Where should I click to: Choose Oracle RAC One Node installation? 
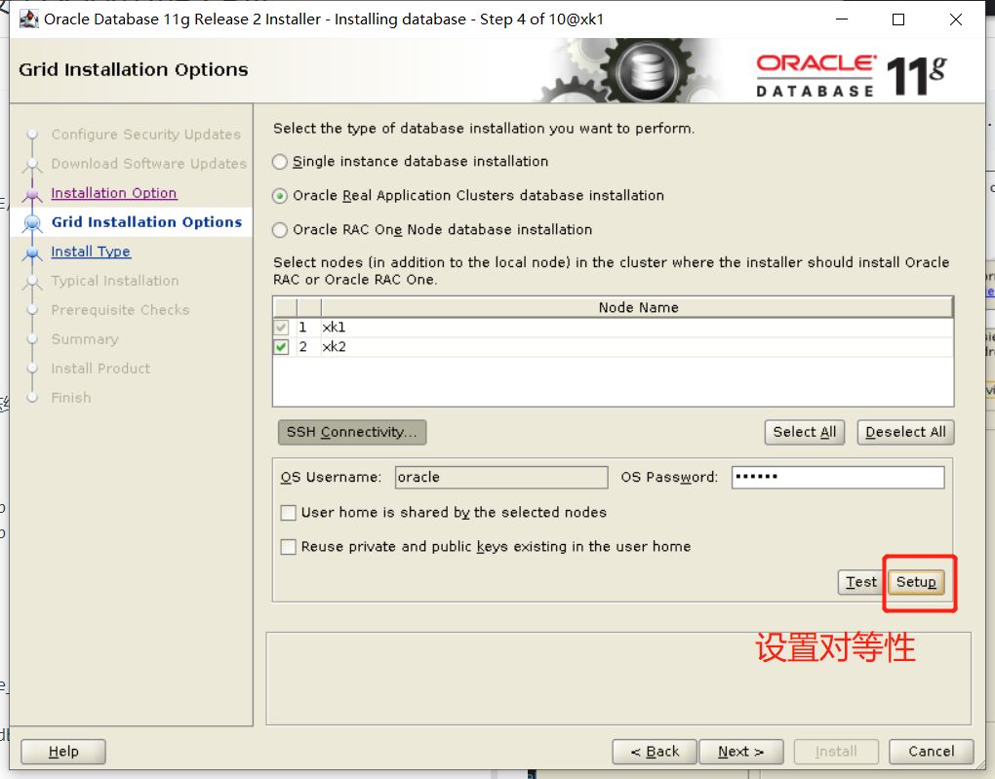[x=280, y=230]
